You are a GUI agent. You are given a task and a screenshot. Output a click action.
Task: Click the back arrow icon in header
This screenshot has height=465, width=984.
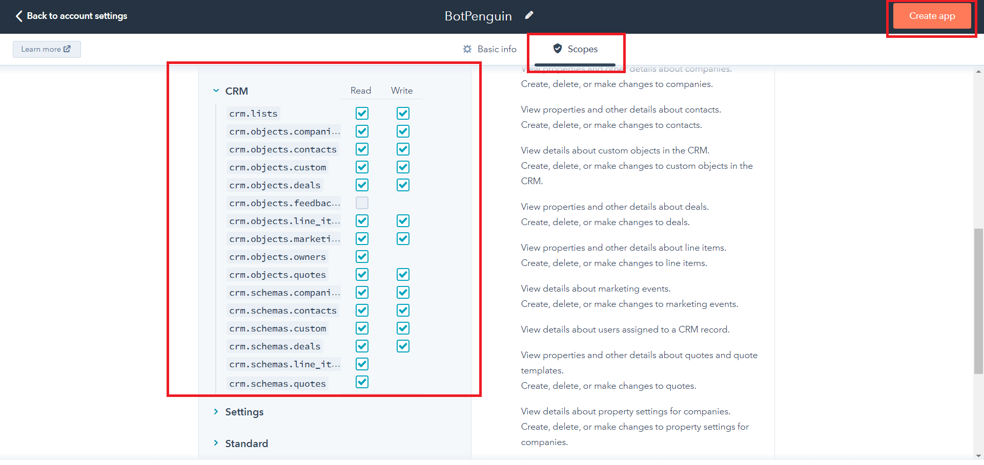click(x=19, y=16)
